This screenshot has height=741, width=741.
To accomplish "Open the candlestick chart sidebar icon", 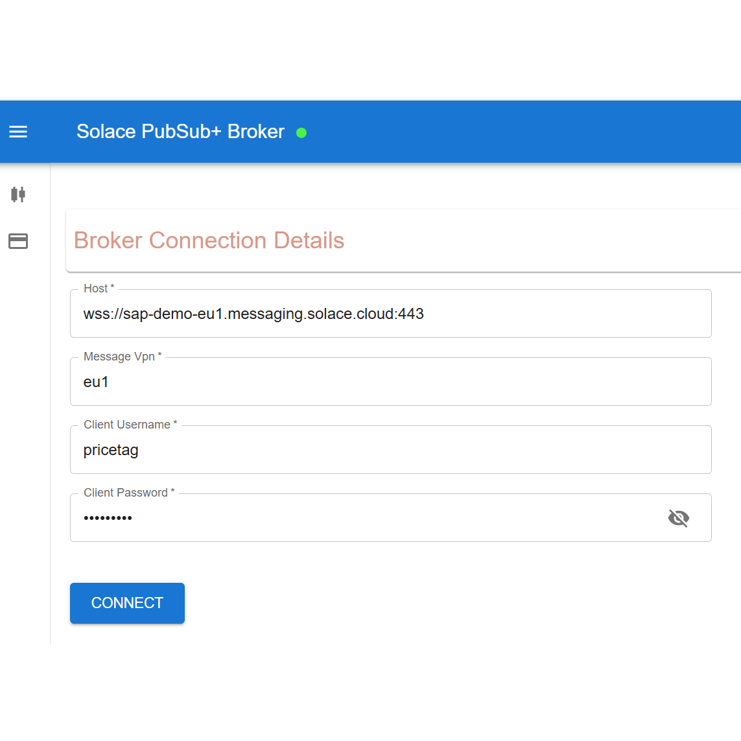I will [18, 194].
